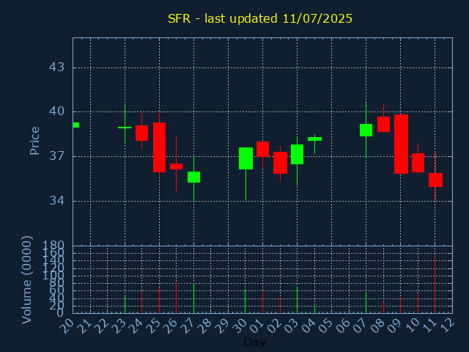Click the partial green candle at day 20
This screenshot has width=469, height=352.
click(76, 125)
